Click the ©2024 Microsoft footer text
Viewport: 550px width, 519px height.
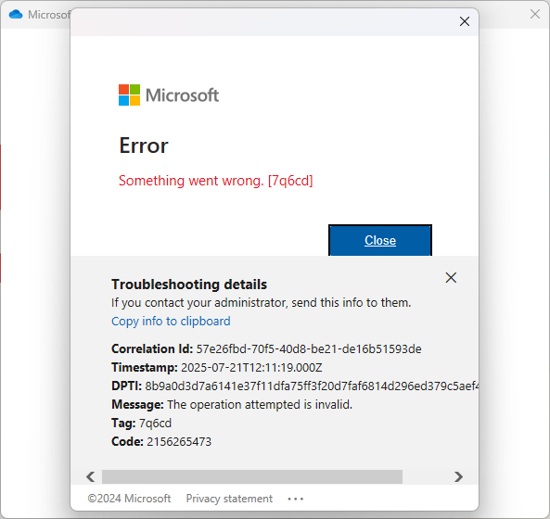tap(129, 499)
